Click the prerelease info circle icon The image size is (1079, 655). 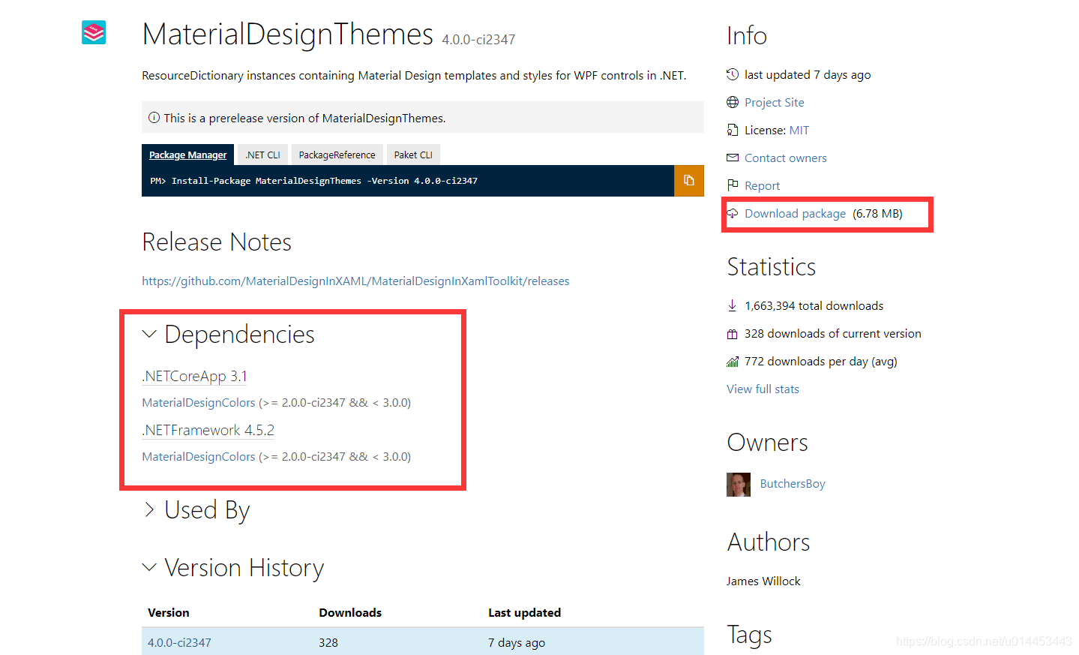point(154,118)
